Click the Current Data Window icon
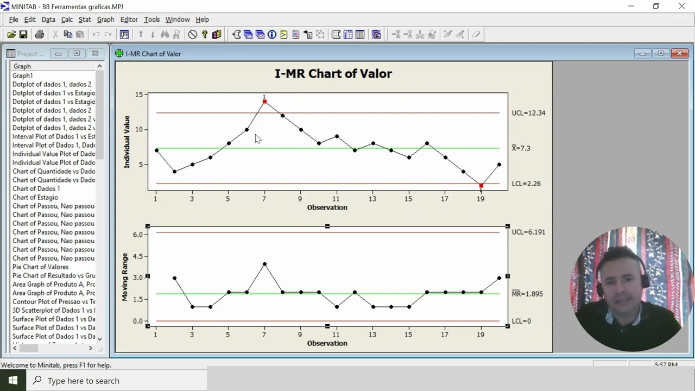 pos(348,34)
